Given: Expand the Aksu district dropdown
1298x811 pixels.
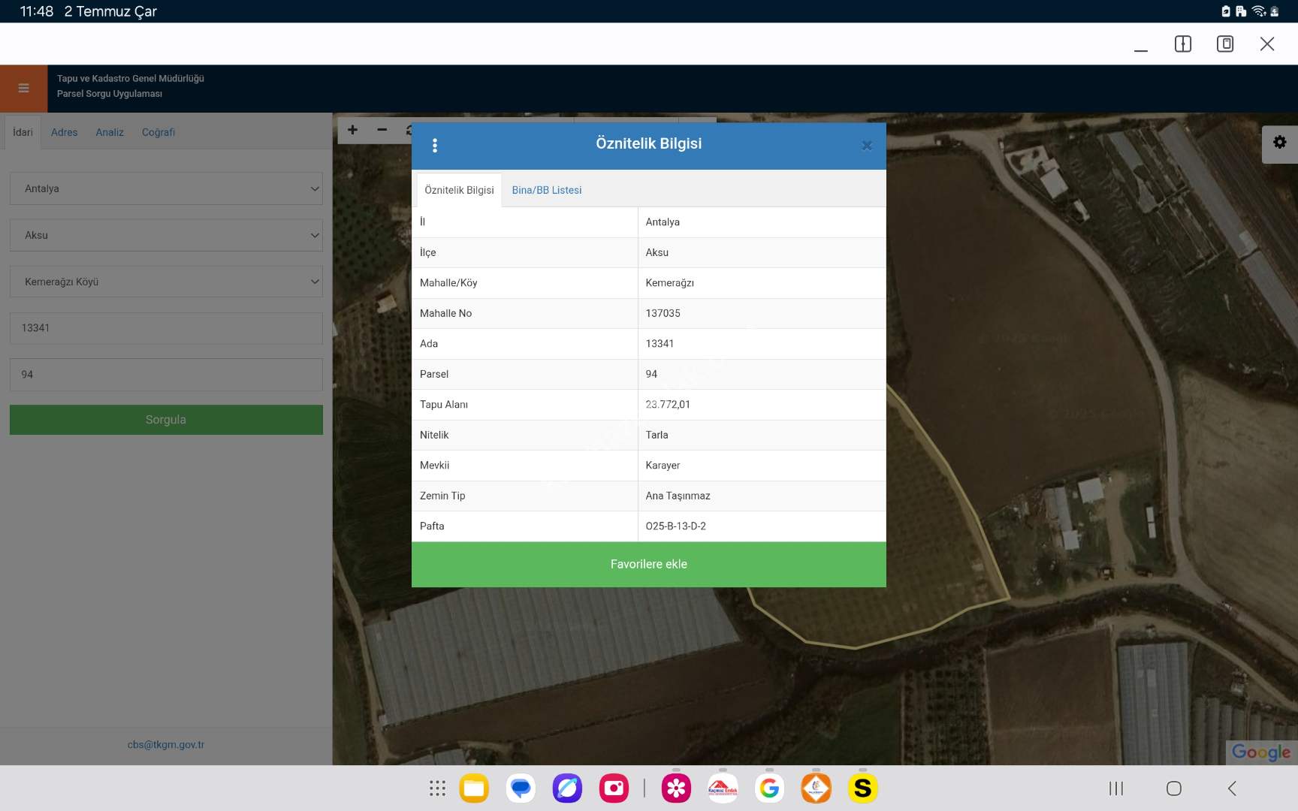Looking at the screenshot, I should click(x=166, y=235).
